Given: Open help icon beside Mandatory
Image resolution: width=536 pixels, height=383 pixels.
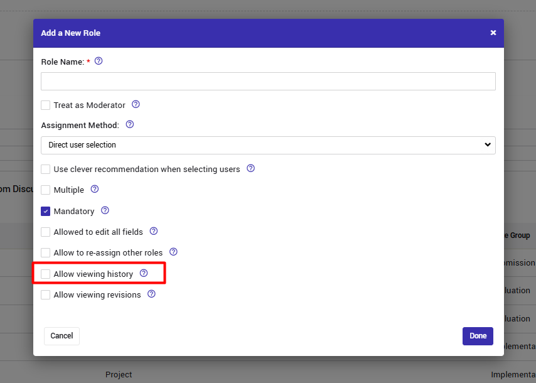Looking at the screenshot, I should [x=105, y=210].
